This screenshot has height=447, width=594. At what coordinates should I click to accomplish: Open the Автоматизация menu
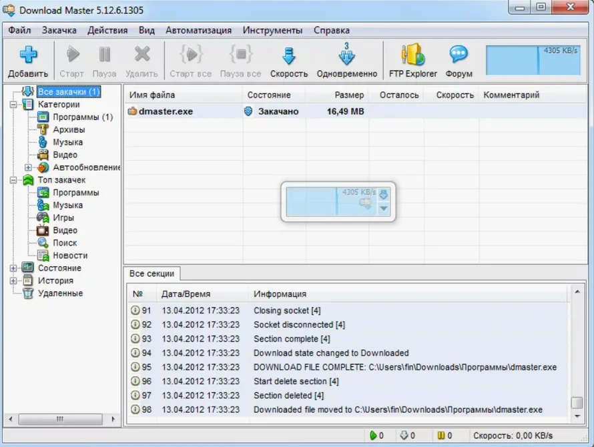point(198,30)
